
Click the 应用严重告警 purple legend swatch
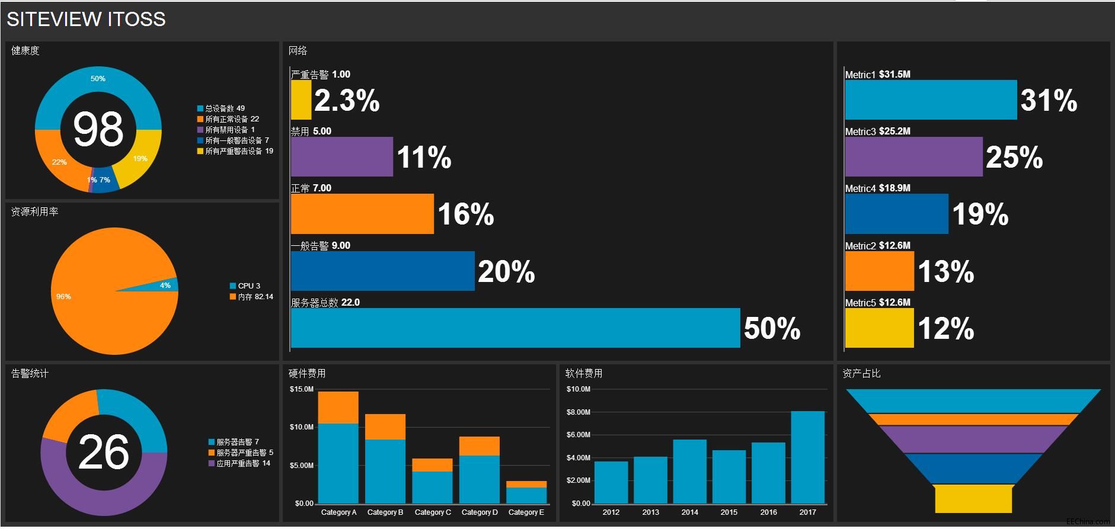pos(212,463)
